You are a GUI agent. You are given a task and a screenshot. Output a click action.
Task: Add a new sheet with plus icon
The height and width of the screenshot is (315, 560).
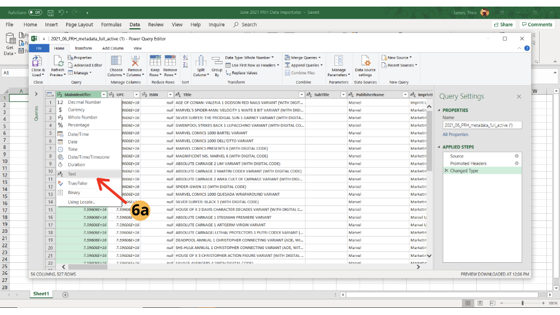(x=65, y=295)
